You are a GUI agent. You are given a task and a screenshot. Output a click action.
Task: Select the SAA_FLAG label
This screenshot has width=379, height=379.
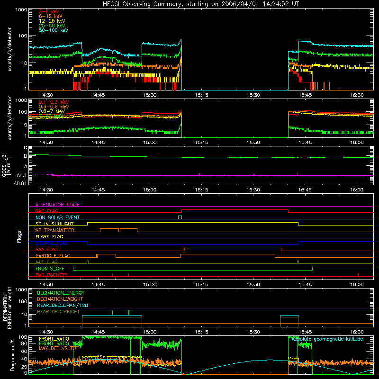(46, 249)
